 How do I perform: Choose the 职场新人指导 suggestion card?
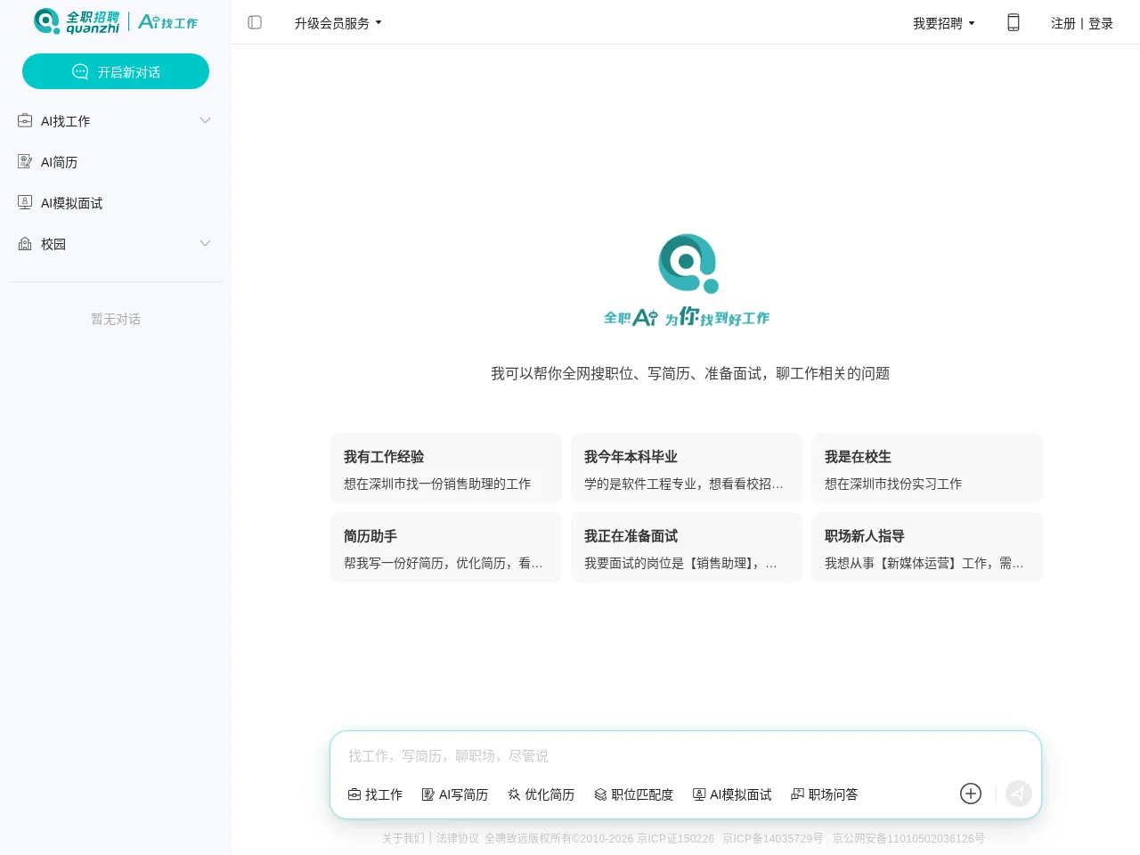[x=927, y=548]
